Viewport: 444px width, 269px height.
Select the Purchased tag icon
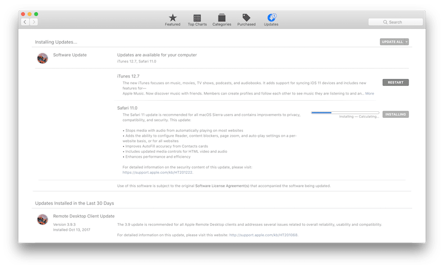[x=246, y=18]
